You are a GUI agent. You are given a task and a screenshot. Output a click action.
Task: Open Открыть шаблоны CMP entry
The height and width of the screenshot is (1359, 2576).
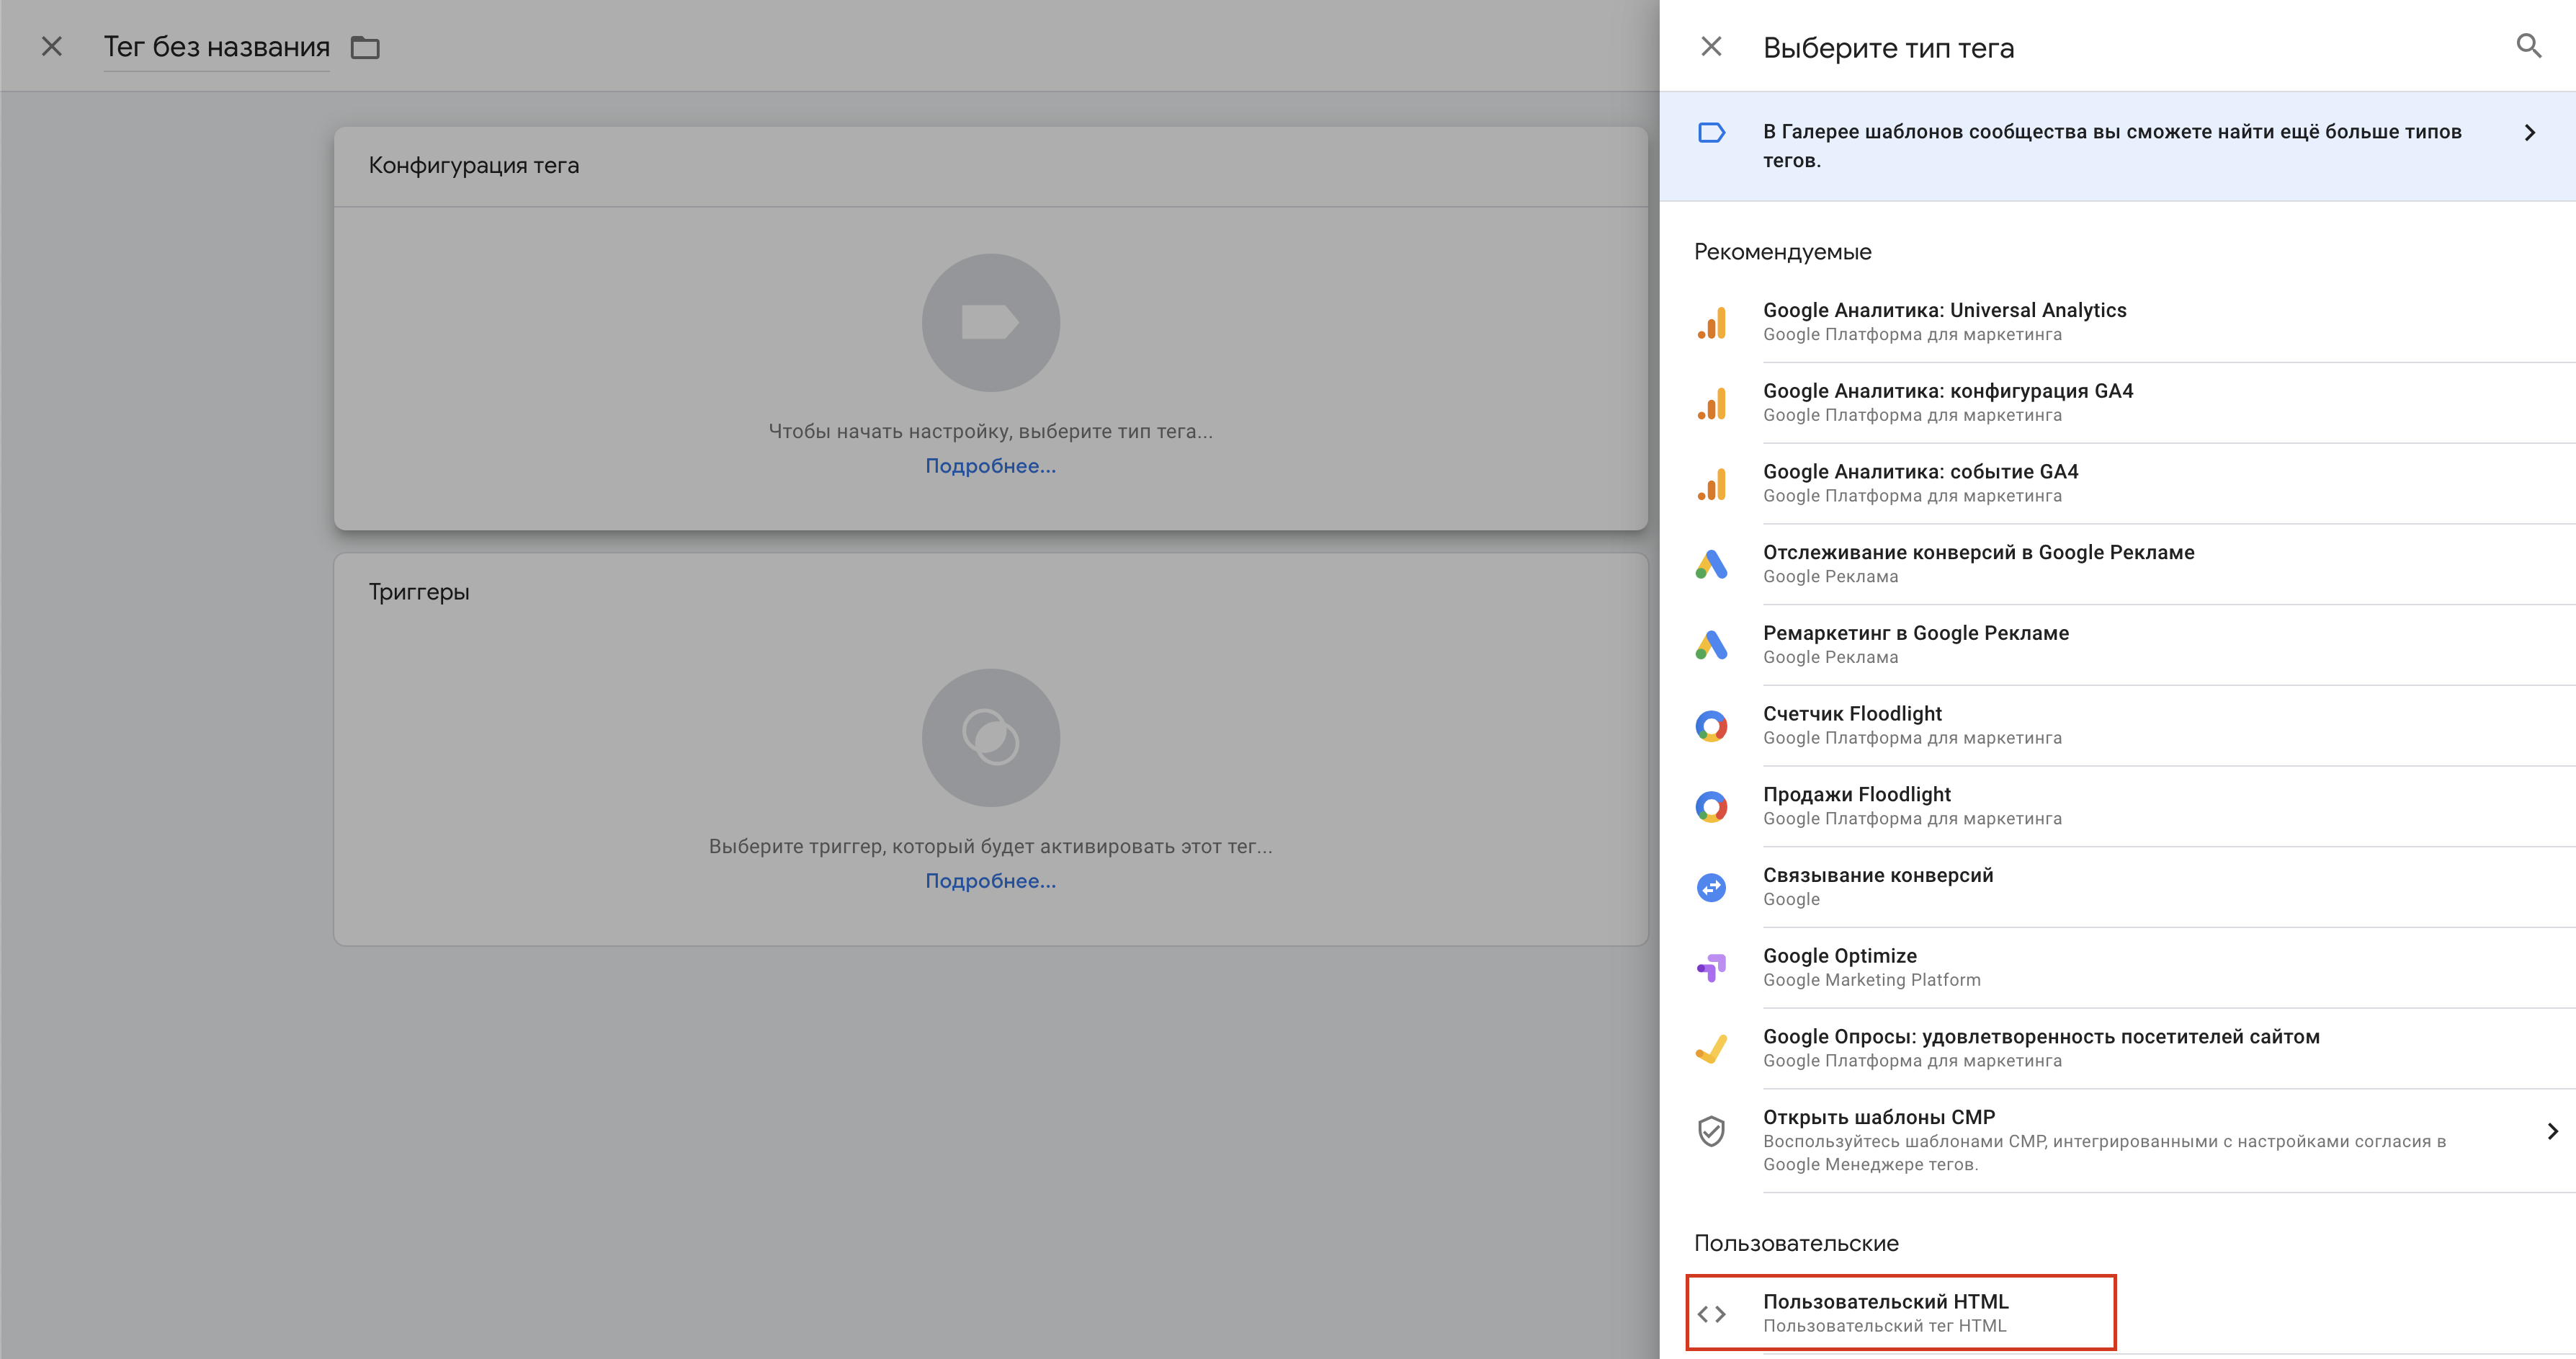point(2117,1141)
